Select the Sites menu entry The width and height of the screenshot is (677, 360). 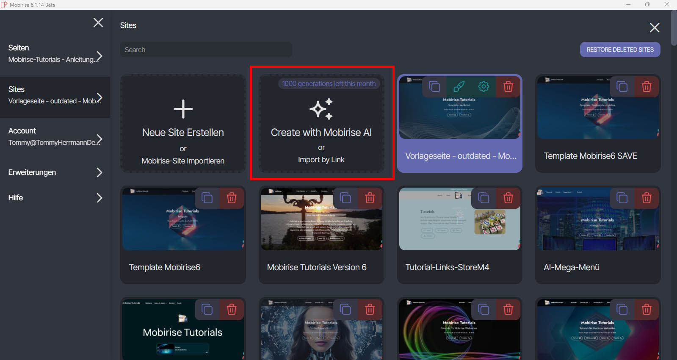51,95
